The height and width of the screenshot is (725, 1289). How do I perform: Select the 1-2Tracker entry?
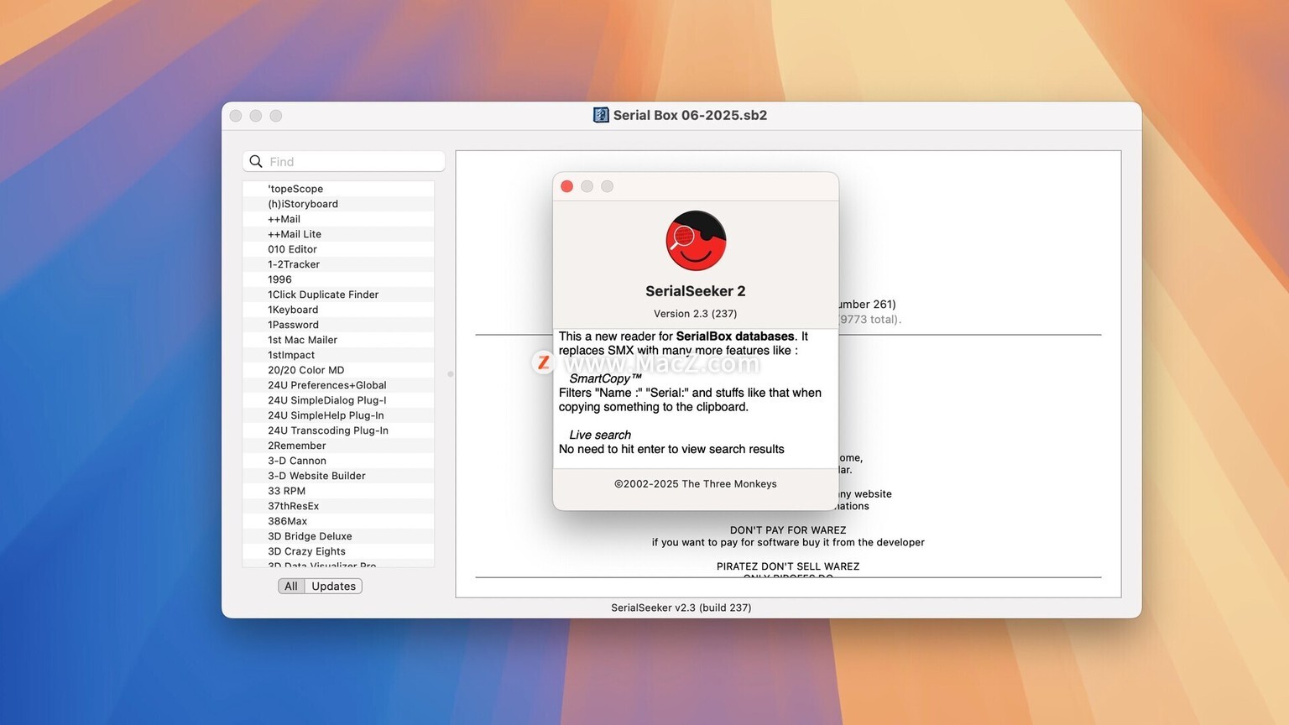tap(338, 264)
